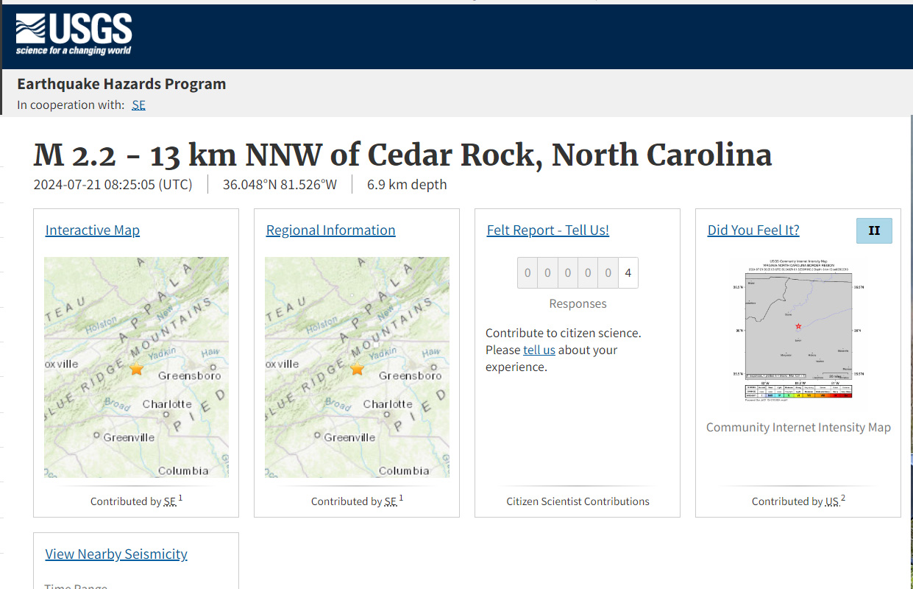Click the responses counter showing 4

pyautogui.click(x=578, y=272)
